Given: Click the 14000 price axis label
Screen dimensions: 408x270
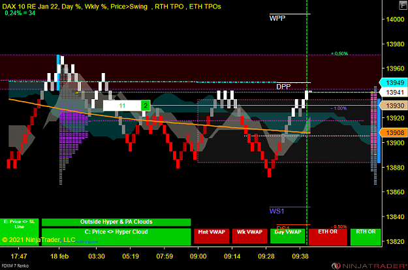Looking at the screenshot, I should pos(395,19).
